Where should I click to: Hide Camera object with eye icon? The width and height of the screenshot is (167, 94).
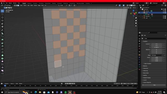tap(163, 11)
